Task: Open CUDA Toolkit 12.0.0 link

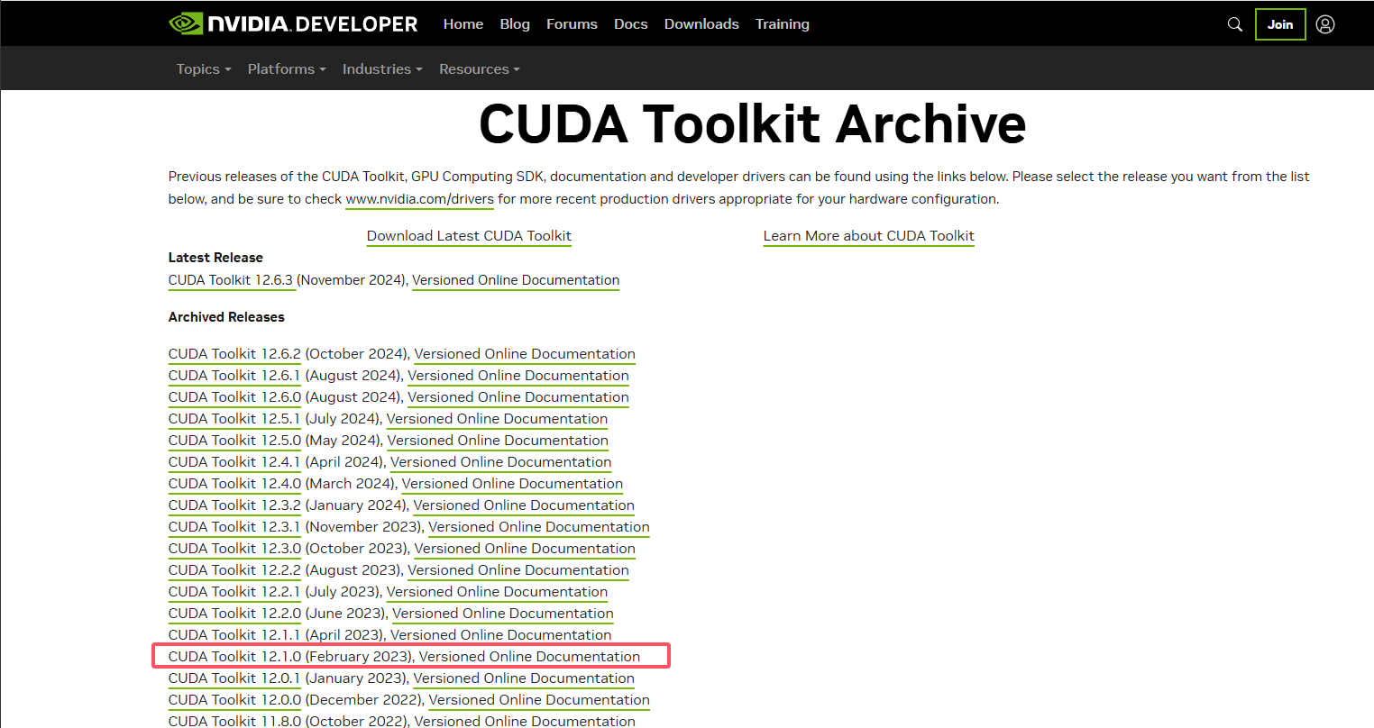Action: tap(234, 700)
